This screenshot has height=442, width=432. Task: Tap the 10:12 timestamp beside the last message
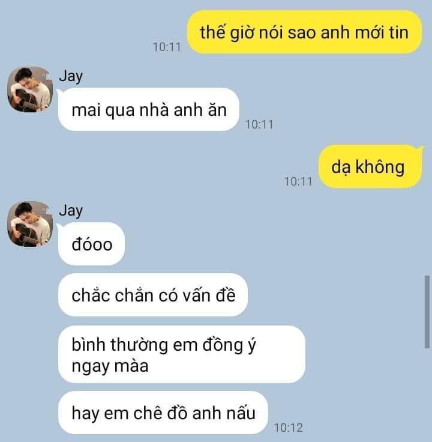[289, 428]
